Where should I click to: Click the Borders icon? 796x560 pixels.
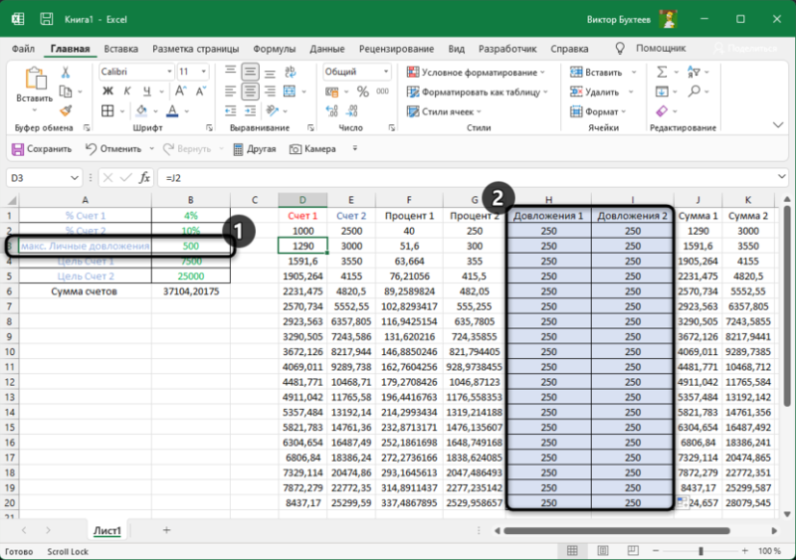click(107, 110)
